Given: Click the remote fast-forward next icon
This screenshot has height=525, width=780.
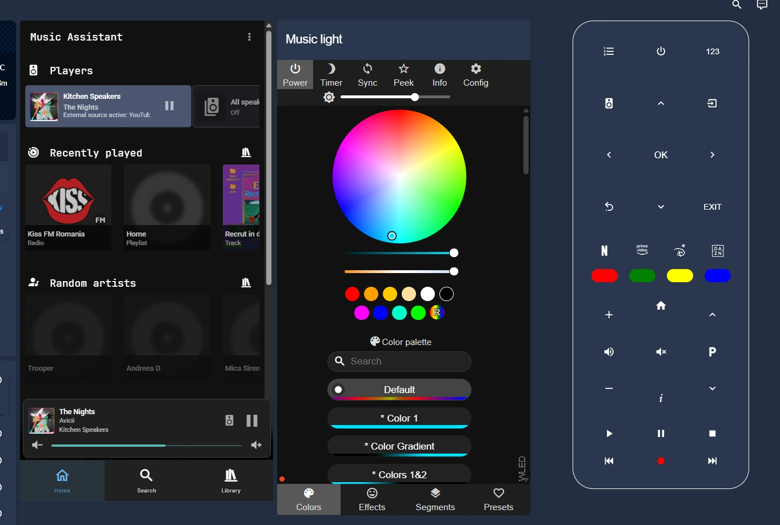Looking at the screenshot, I should coord(713,461).
